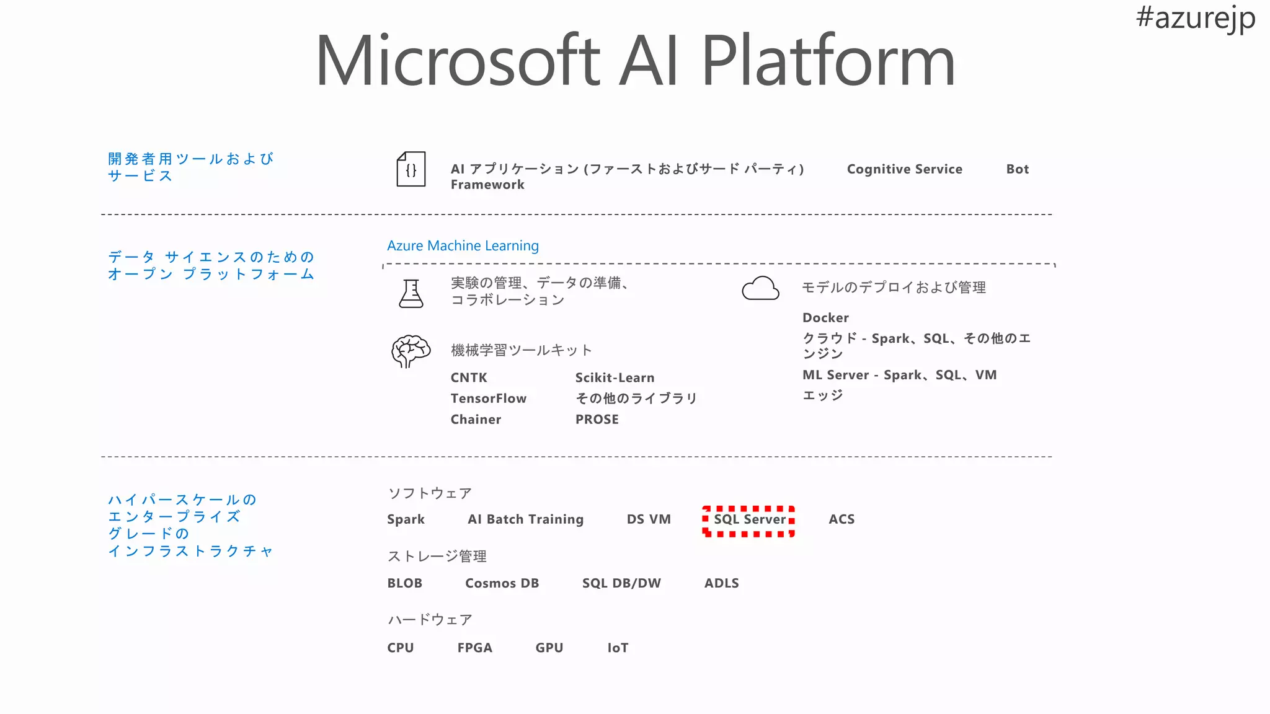The height and width of the screenshot is (714, 1270).
Task: Click the ADLS item
Action: [721, 583]
